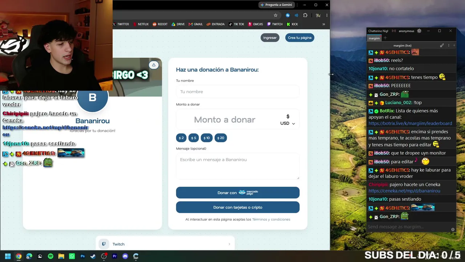
Task: Click the Bananirou profile name
Action: point(92,121)
